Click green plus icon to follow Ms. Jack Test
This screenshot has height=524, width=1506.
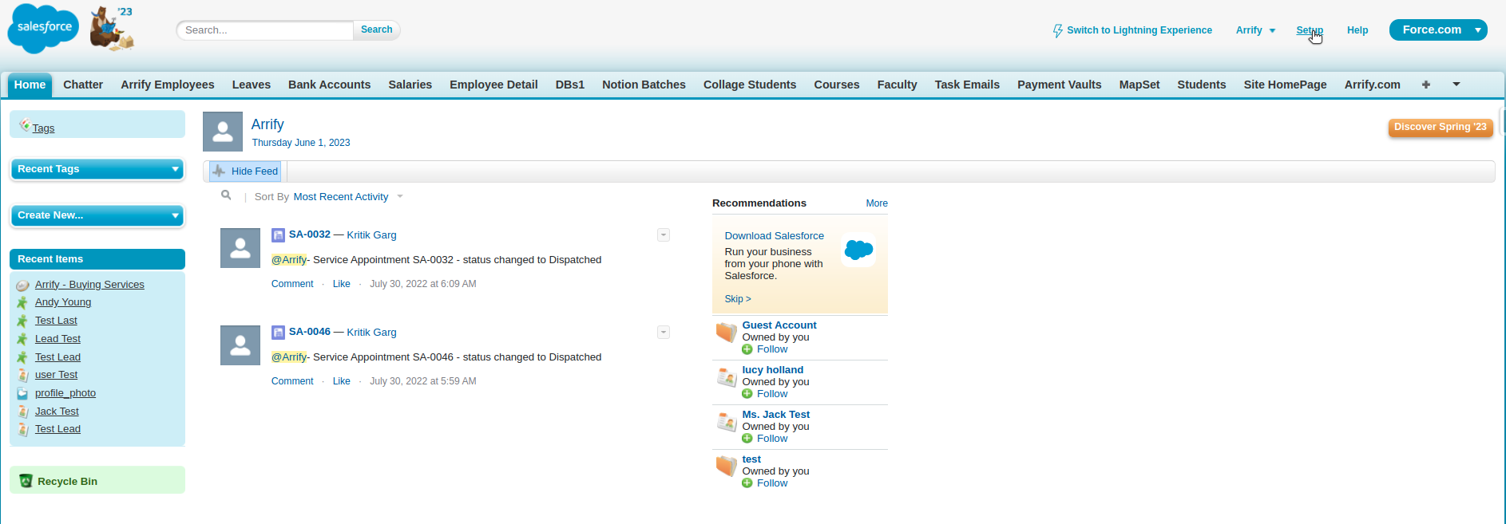coord(747,439)
